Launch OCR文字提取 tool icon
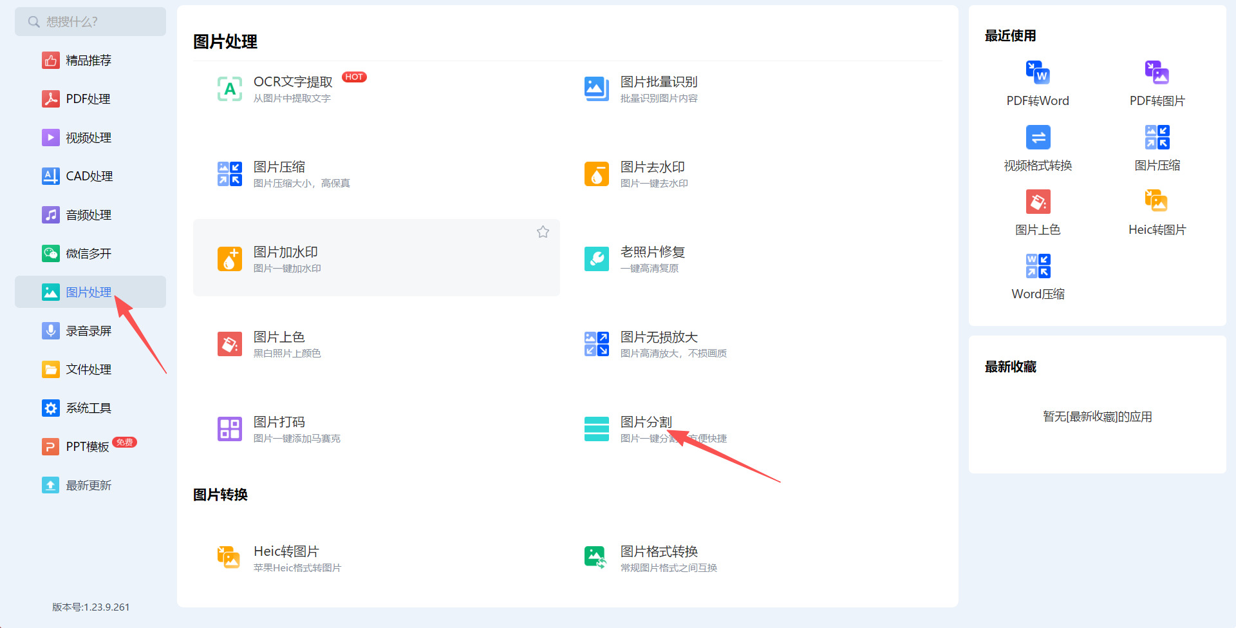Image resolution: width=1236 pixels, height=628 pixels. pos(230,89)
